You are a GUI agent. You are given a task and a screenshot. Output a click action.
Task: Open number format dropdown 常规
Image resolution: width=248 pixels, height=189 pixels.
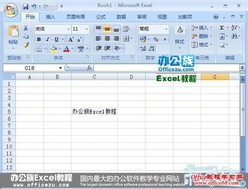pos(166,29)
